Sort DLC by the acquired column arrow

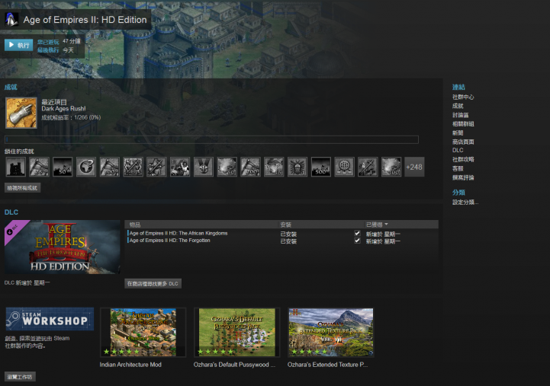(386, 224)
